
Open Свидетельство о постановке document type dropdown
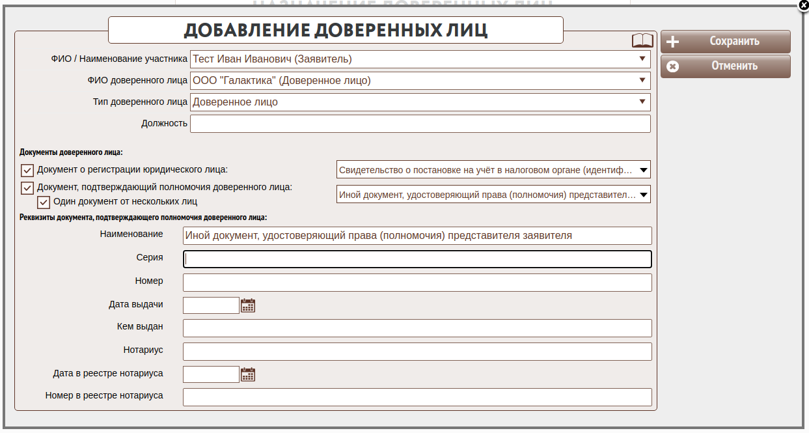click(x=493, y=170)
